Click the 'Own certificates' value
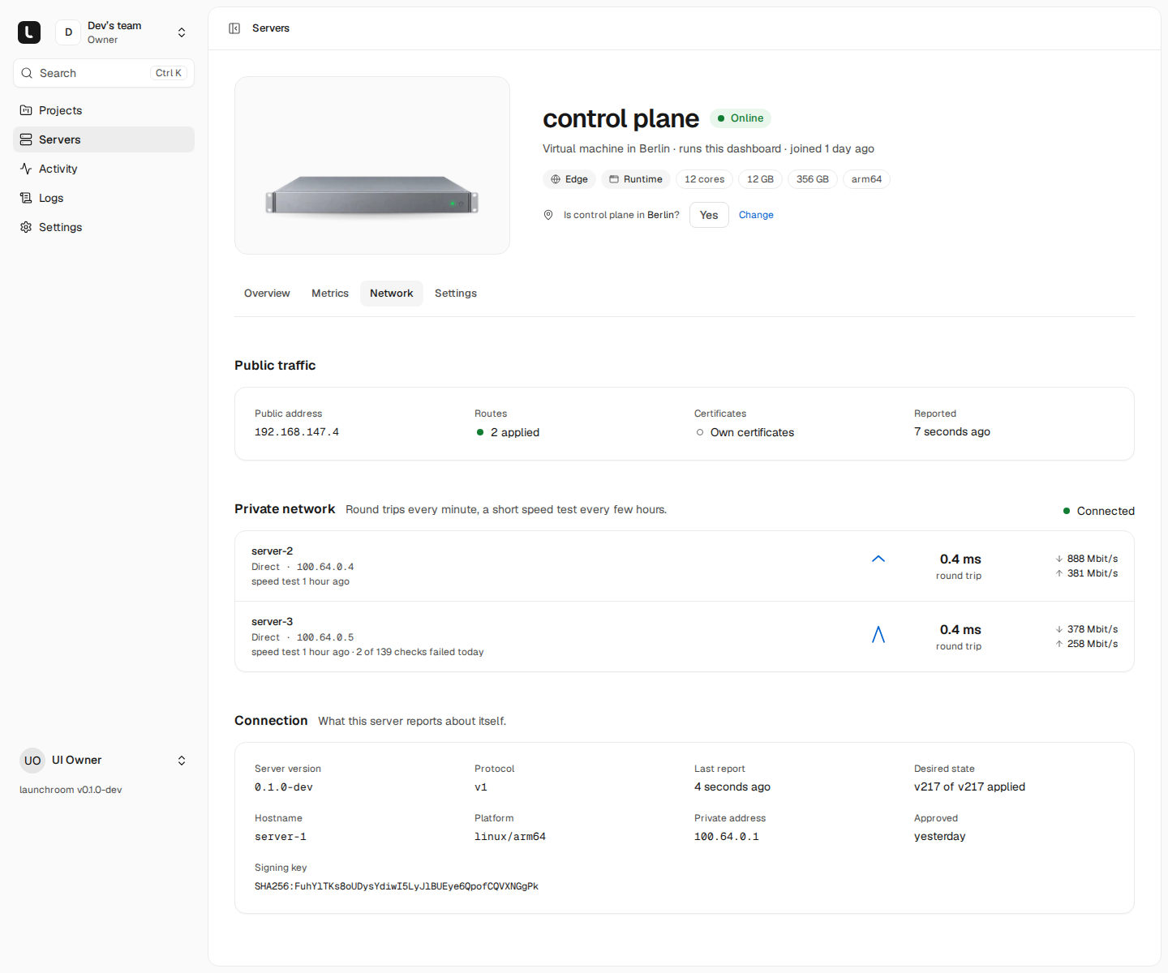The width and height of the screenshot is (1168, 973). 745,432
